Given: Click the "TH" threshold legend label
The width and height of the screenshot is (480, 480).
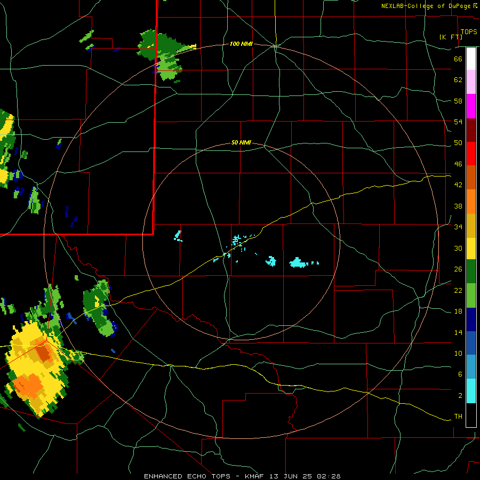Looking at the screenshot, I should click(x=458, y=417).
